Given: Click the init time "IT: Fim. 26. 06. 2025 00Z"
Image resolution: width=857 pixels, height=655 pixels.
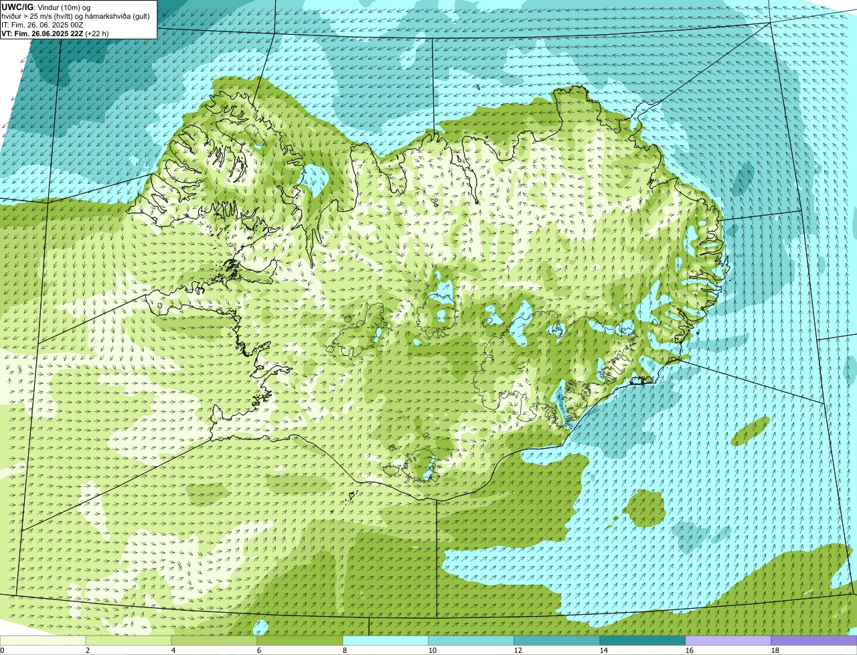Looking at the screenshot, I should click(x=42, y=25).
